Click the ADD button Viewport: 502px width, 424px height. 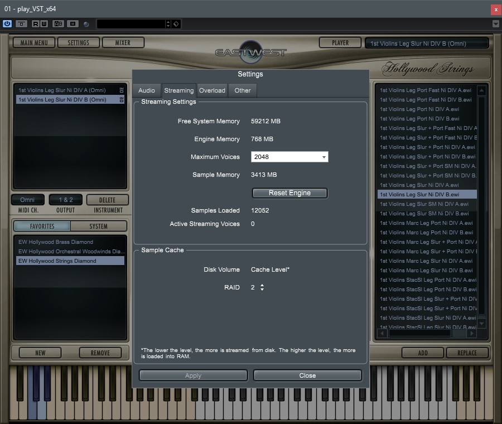[423, 353]
